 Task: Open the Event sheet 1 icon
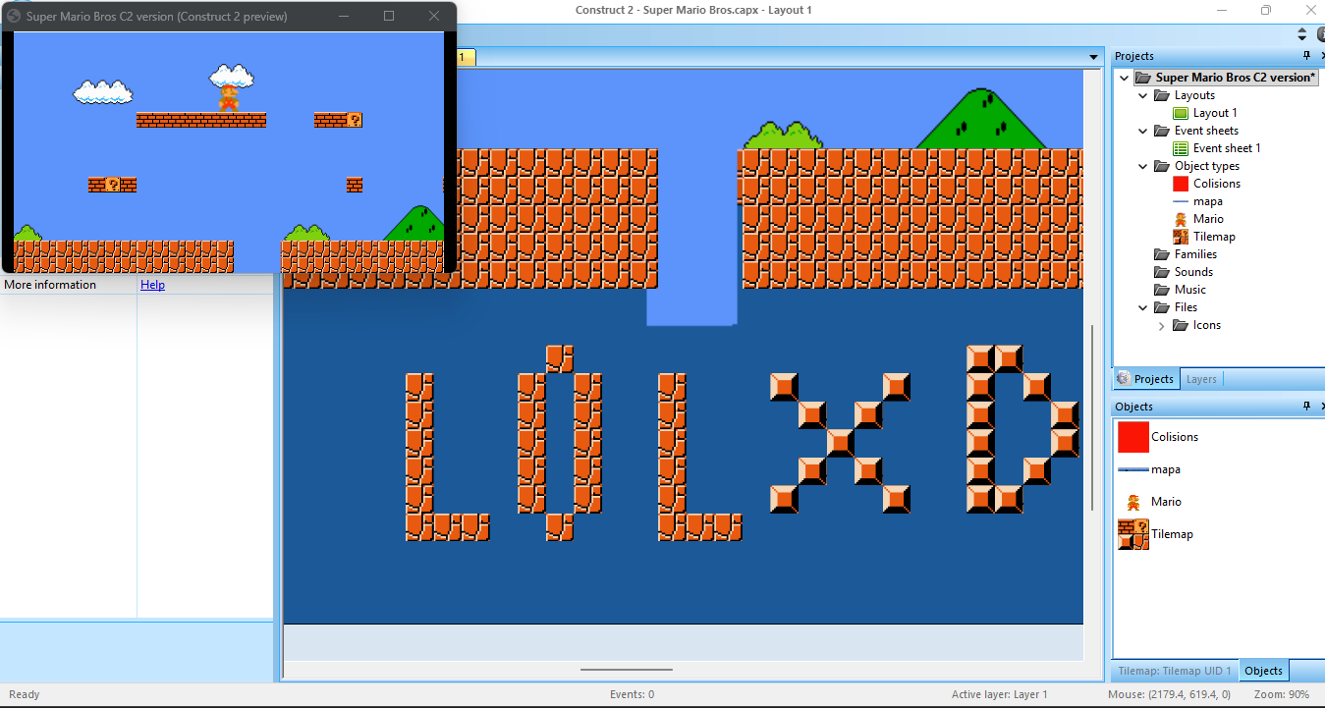1181,148
